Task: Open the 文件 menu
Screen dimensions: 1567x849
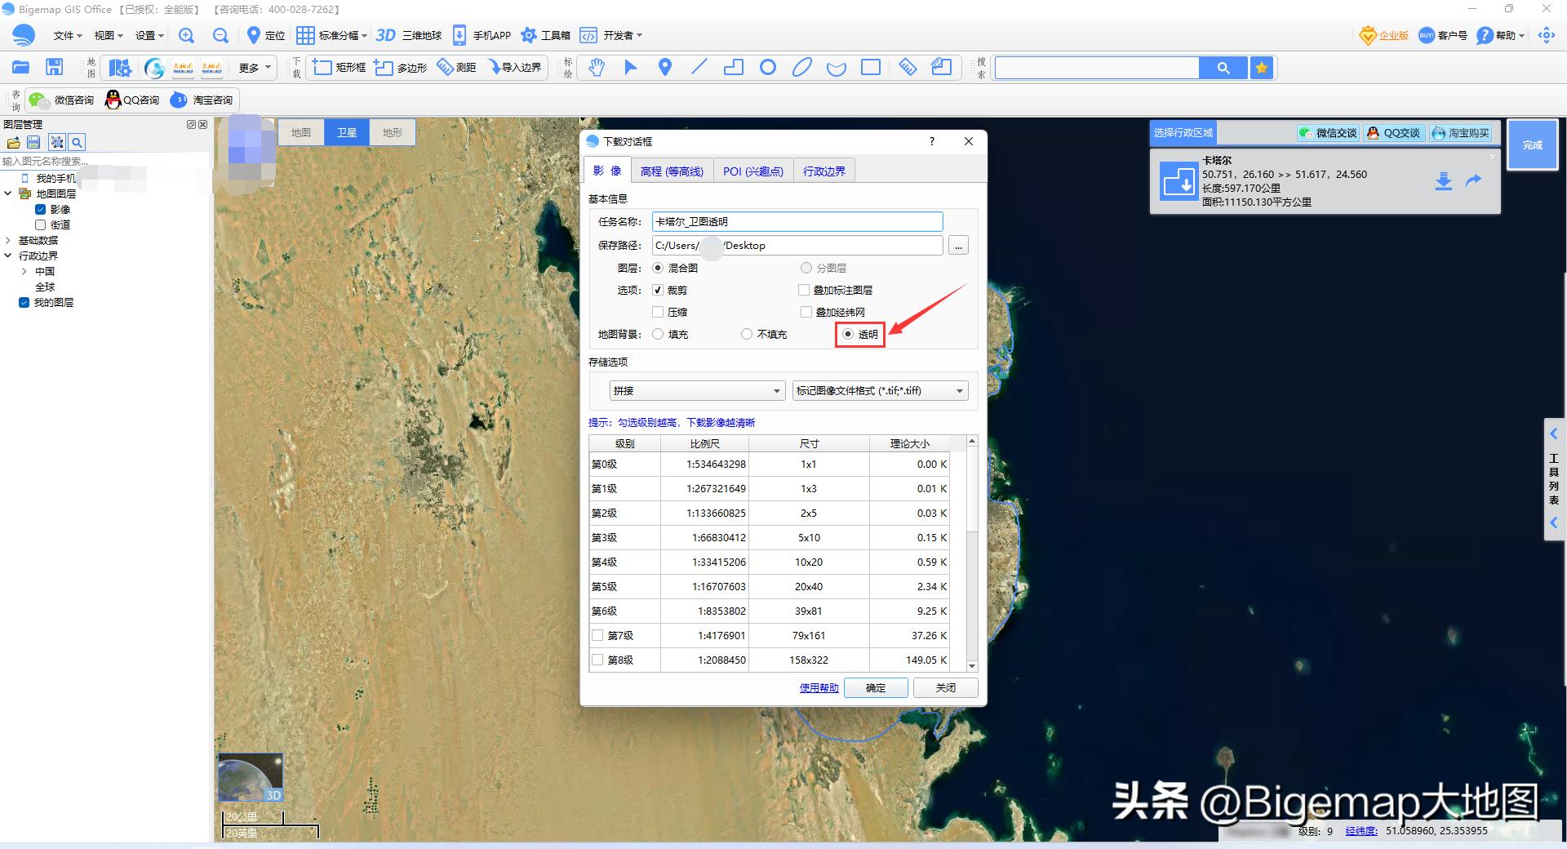Action: [x=67, y=35]
